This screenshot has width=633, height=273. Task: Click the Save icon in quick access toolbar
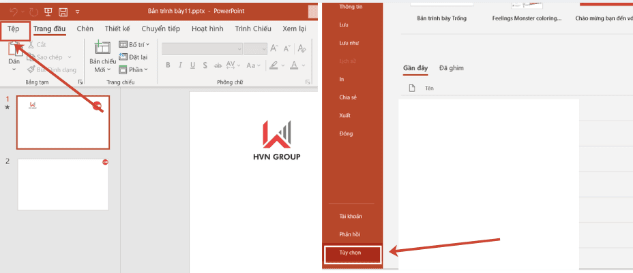coord(63,12)
